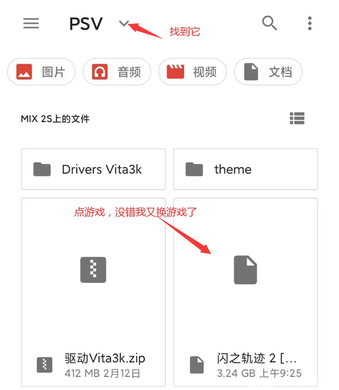Select the 视频 video filter chip
339x390 pixels.
pos(192,72)
